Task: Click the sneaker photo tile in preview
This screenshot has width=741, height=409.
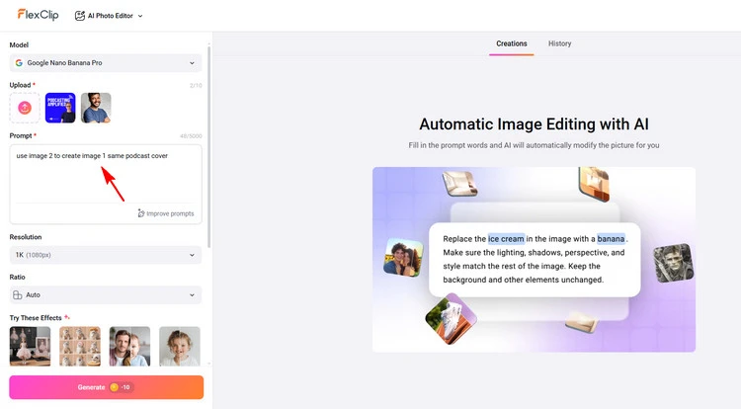Action: 451,319
